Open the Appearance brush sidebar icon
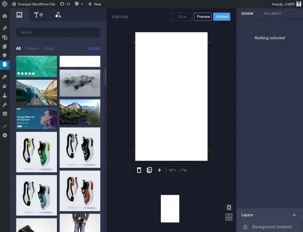This screenshot has width=303, height=232. pos(5,77)
